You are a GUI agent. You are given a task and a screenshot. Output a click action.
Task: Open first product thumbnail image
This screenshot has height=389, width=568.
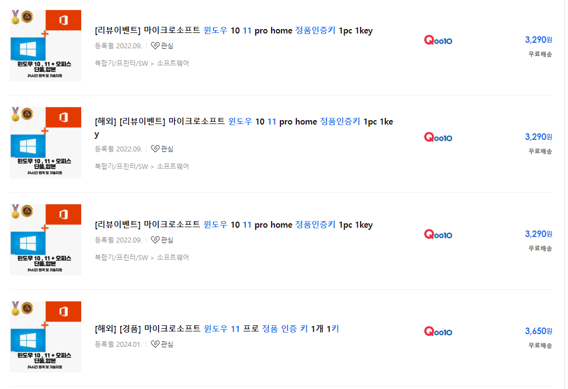(x=46, y=46)
